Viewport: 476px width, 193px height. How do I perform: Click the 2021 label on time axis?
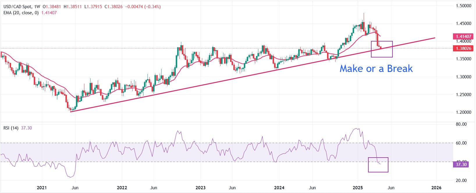coord(42,188)
